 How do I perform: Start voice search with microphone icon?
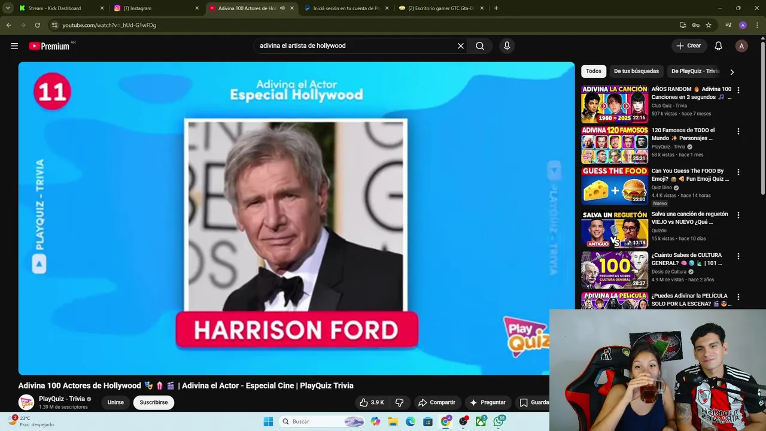(x=507, y=46)
